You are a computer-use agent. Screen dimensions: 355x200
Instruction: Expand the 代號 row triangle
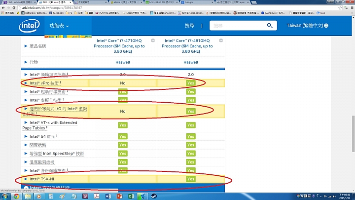[26, 62]
